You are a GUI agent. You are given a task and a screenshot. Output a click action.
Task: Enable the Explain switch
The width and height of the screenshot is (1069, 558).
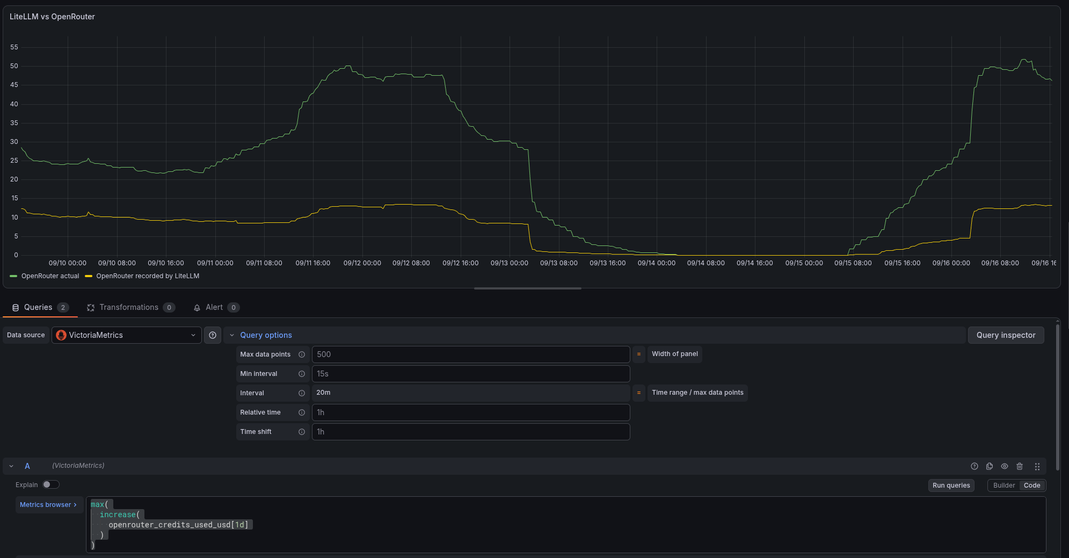[50, 484]
